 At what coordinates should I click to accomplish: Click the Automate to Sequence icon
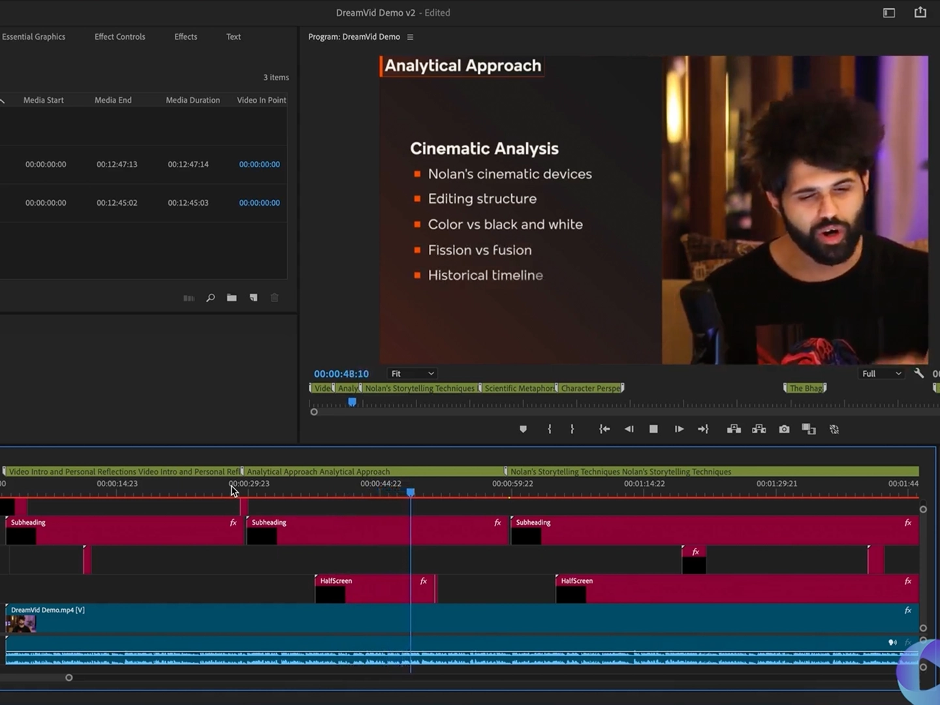[189, 298]
